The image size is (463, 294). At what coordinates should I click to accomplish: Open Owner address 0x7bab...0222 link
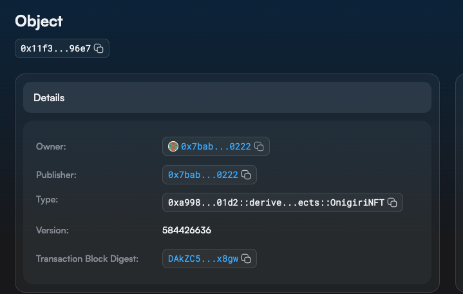click(x=216, y=146)
